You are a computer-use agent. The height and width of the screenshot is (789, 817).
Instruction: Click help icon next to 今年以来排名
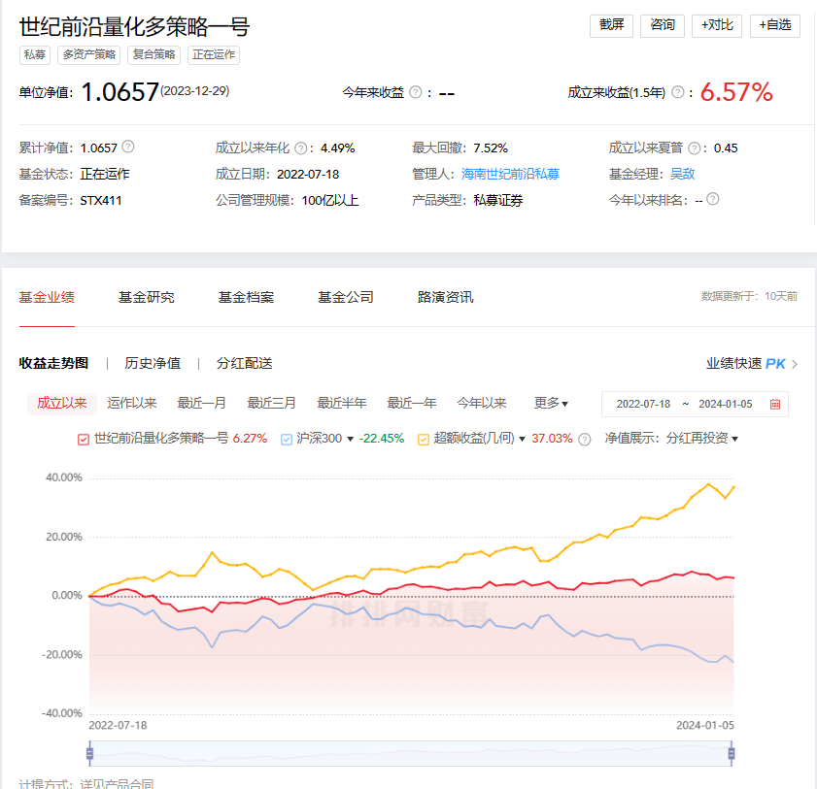(713, 199)
